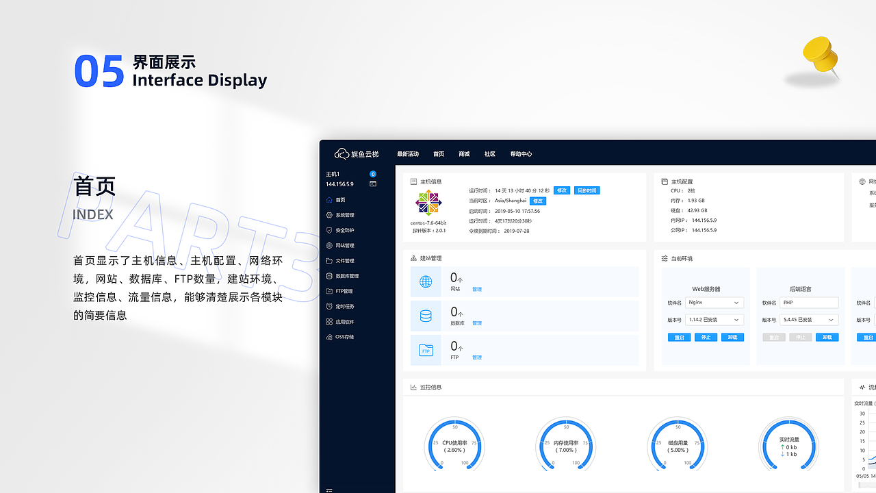This screenshot has width=876, height=493.
Task: Click 停止 button under Web服务器
Action: 706,338
